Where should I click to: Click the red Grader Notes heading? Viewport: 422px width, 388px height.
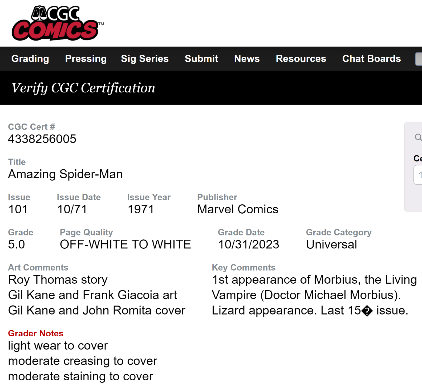pyautogui.click(x=36, y=333)
